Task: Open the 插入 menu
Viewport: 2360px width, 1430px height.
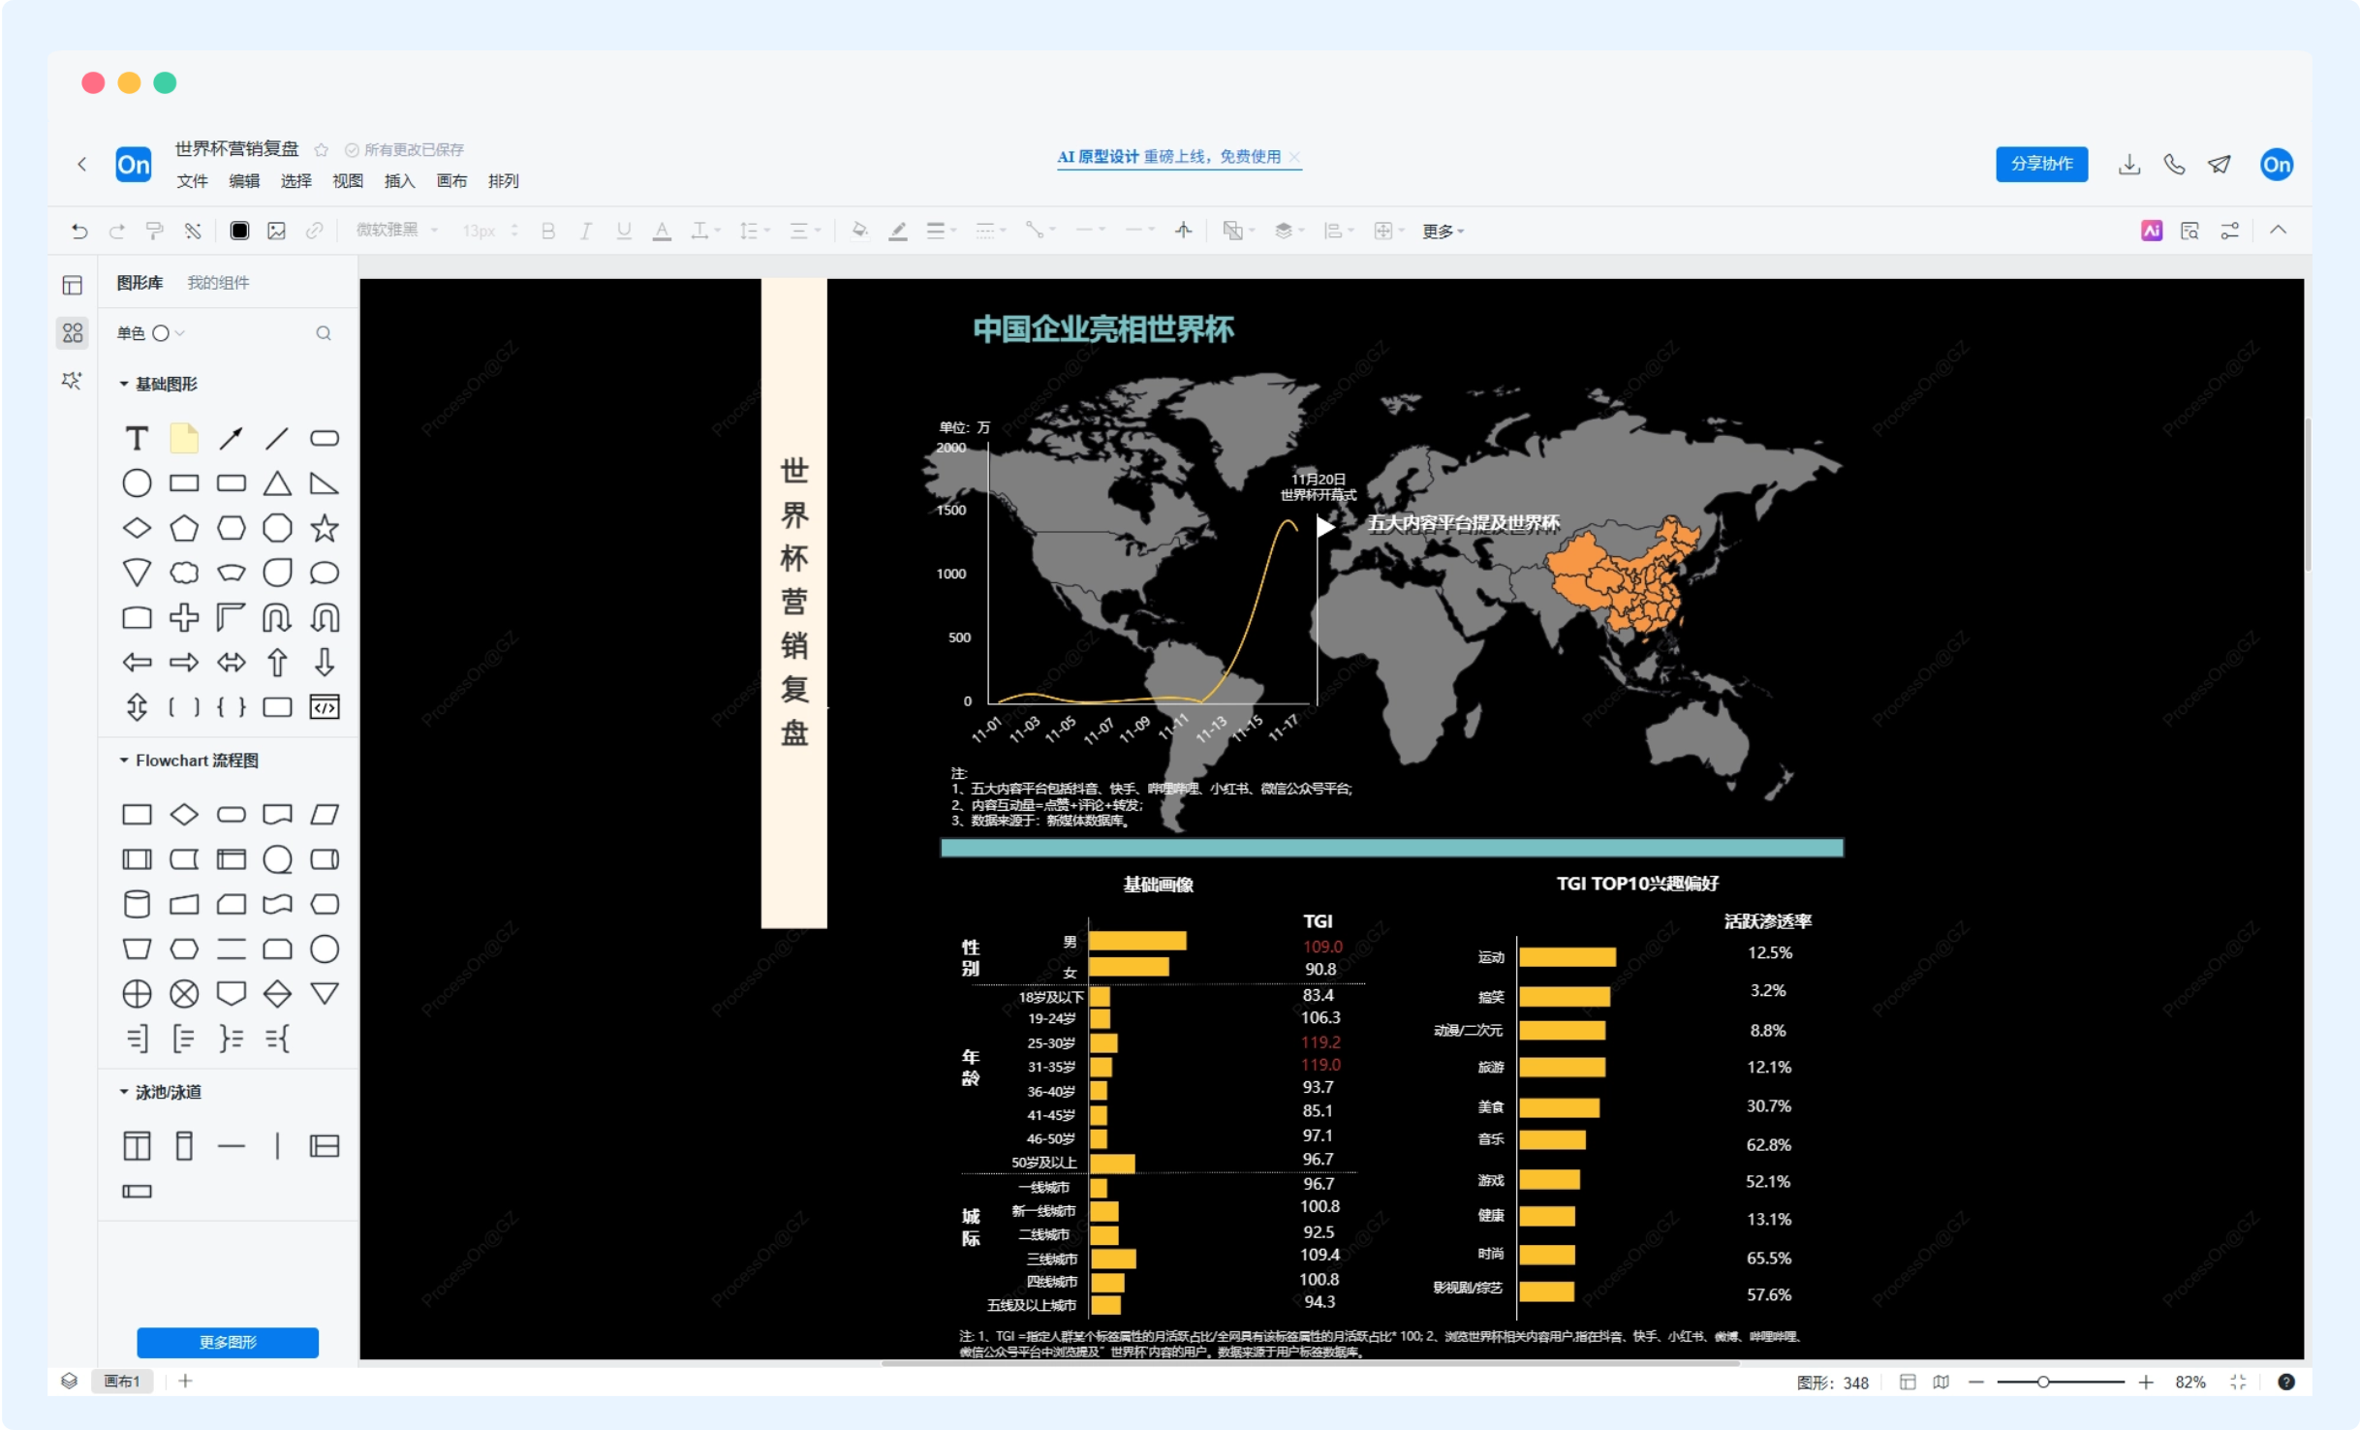Action: (x=399, y=181)
